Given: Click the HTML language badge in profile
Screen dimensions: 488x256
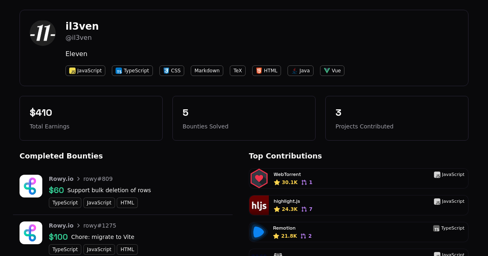Looking at the screenshot, I should 266,71.
